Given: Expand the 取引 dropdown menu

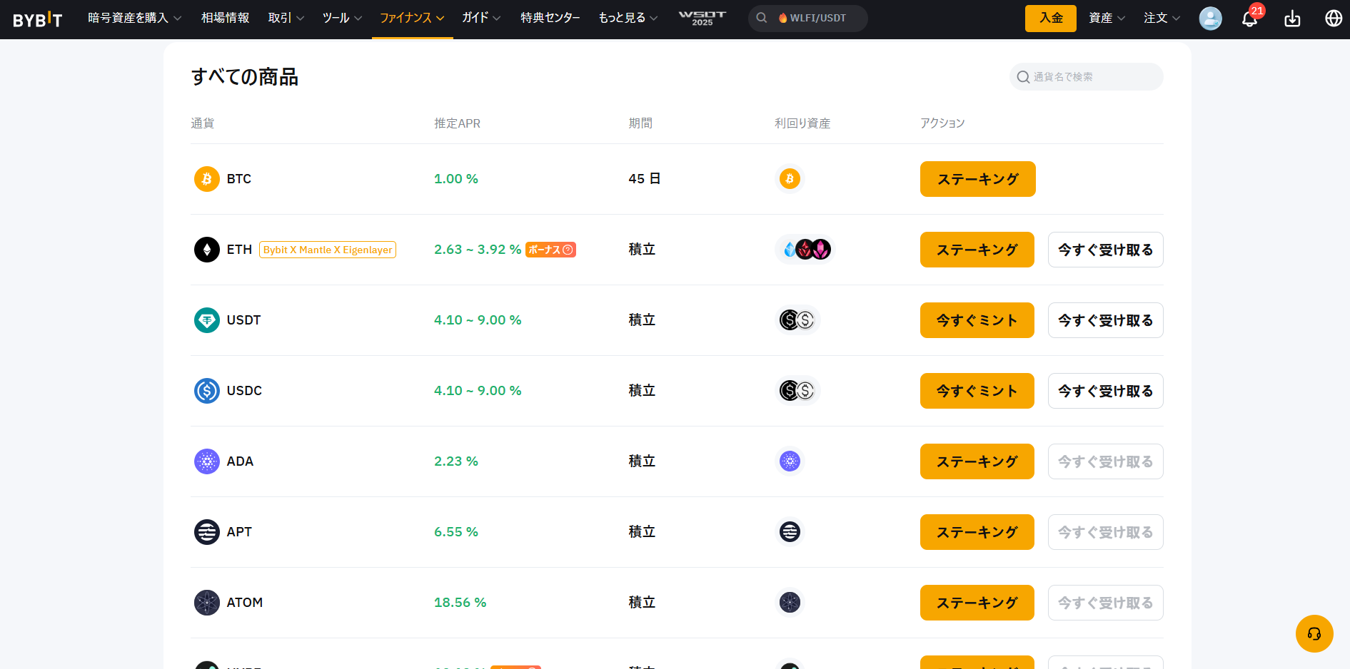Looking at the screenshot, I should tap(286, 18).
